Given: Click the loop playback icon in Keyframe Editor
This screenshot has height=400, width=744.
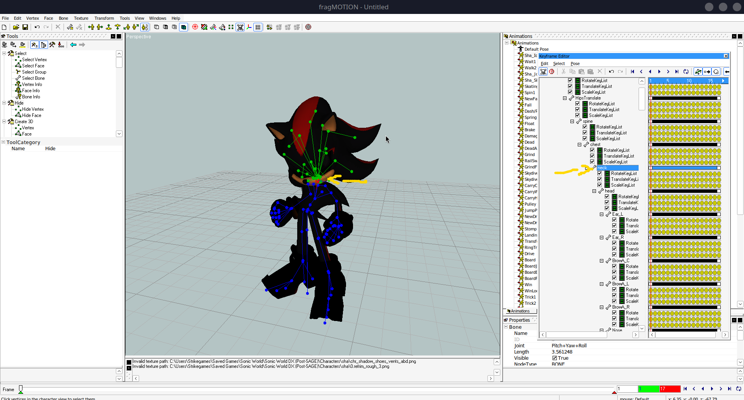Looking at the screenshot, I should pos(686,72).
